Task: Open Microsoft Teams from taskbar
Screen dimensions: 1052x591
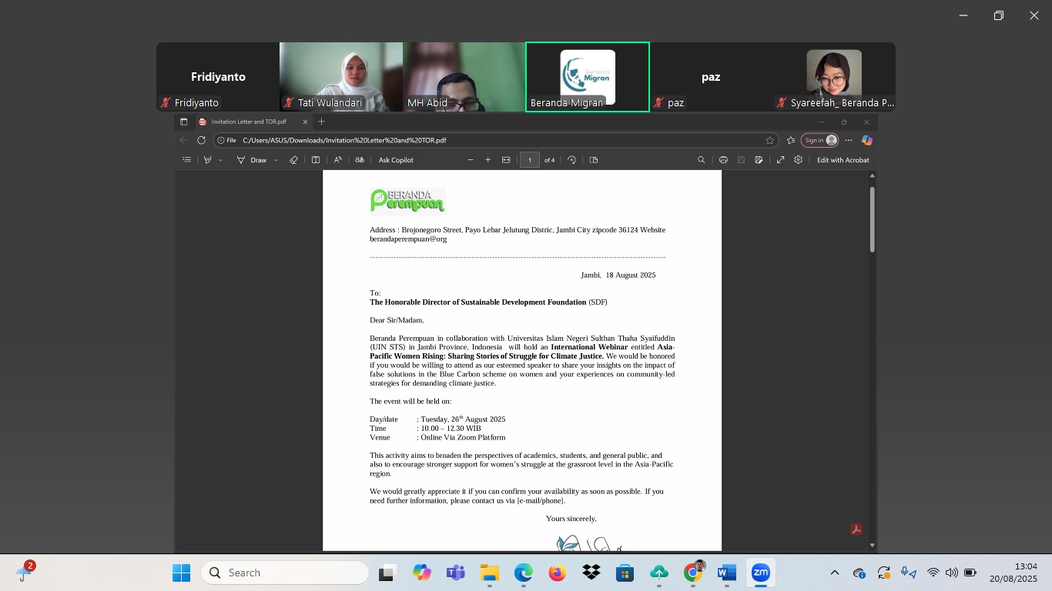Action: [455, 573]
